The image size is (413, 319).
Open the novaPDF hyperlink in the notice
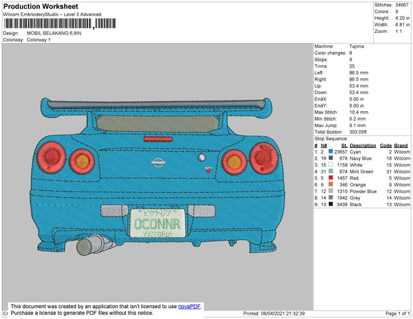click(189, 307)
